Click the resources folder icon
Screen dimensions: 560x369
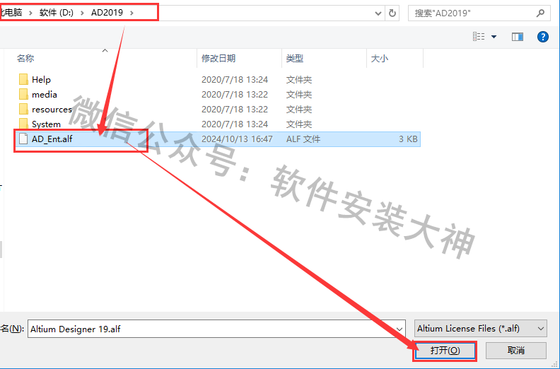[23, 109]
